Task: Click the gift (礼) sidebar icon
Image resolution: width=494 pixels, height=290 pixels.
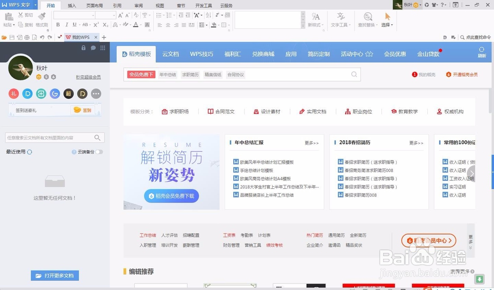Action: coord(14,93)
